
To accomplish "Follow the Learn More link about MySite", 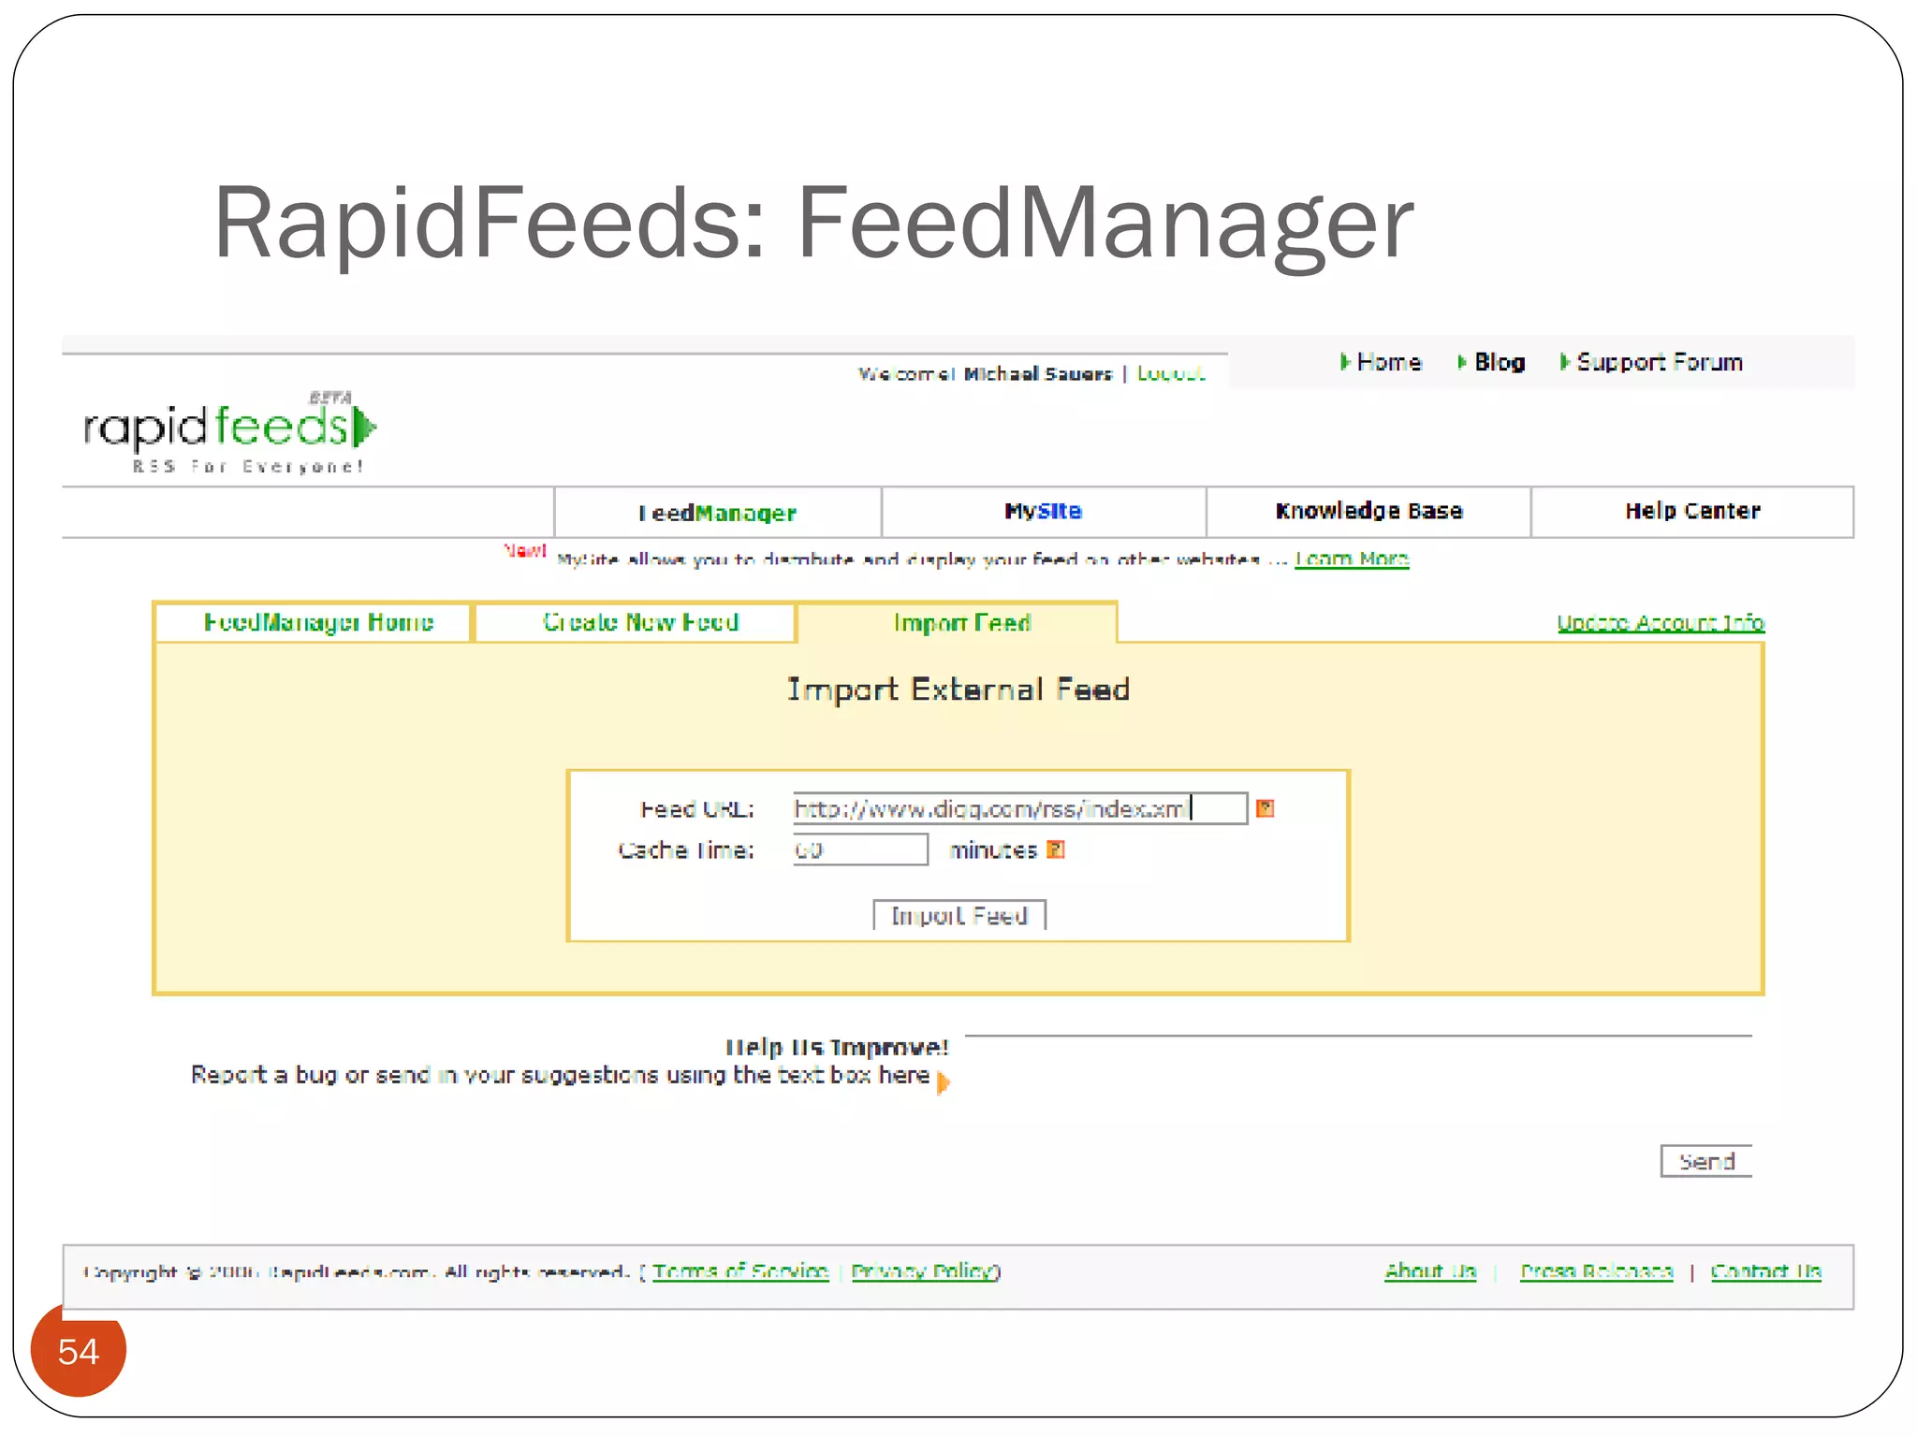I will point(1352,559).
